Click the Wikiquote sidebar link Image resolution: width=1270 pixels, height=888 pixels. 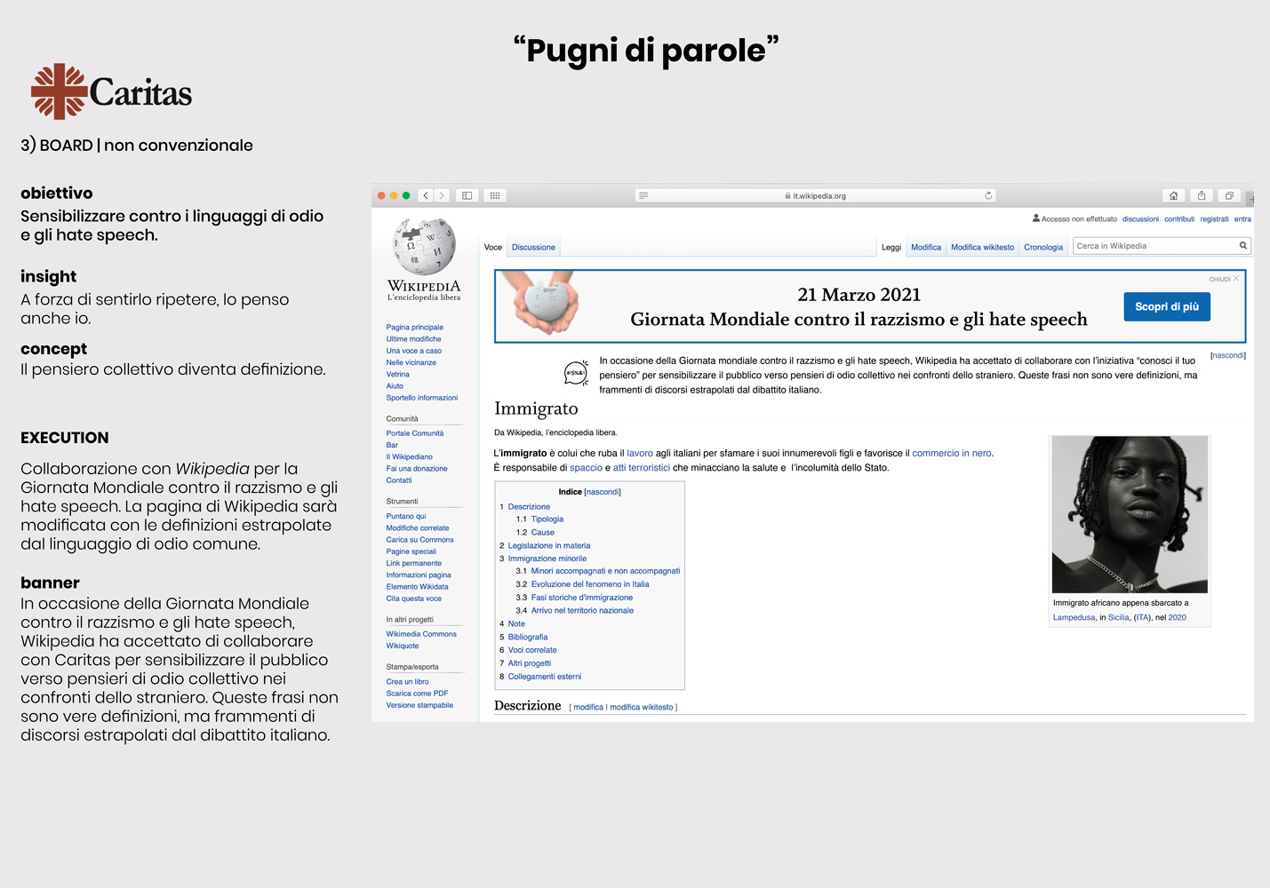(403, 646)
